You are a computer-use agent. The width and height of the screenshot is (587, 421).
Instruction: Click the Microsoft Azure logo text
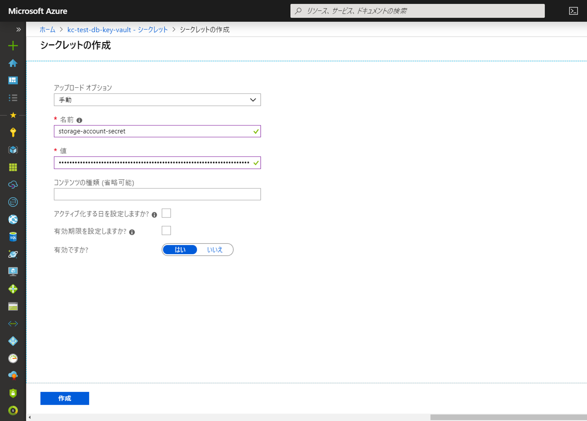(38, 11)
